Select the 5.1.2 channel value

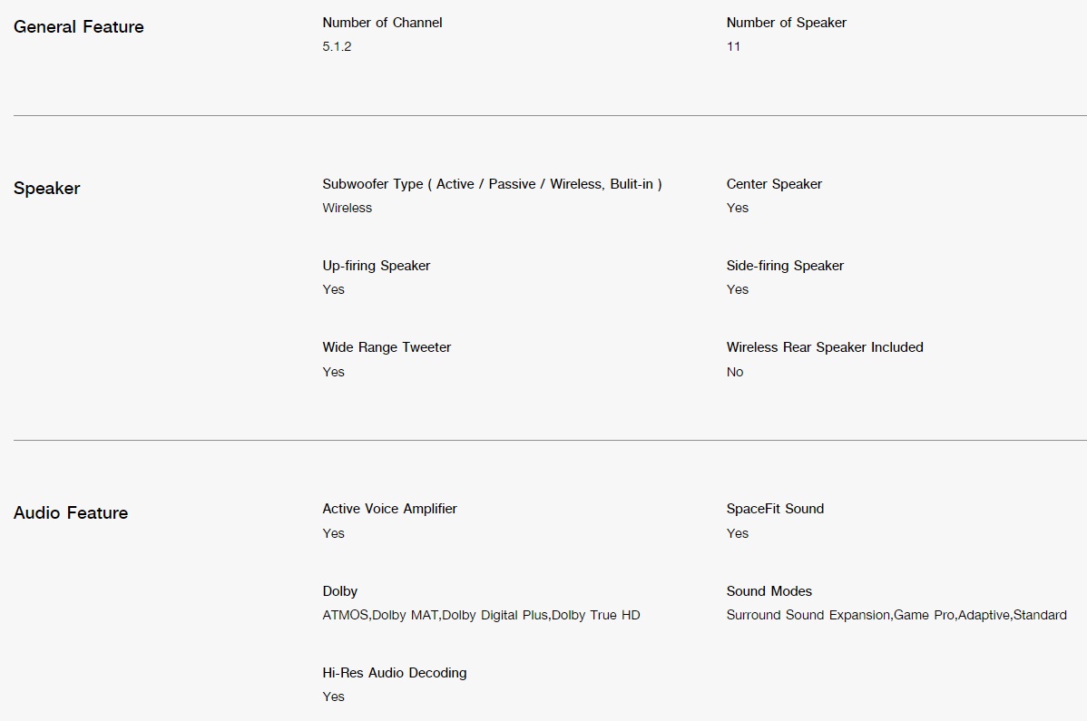pos(337,46)
